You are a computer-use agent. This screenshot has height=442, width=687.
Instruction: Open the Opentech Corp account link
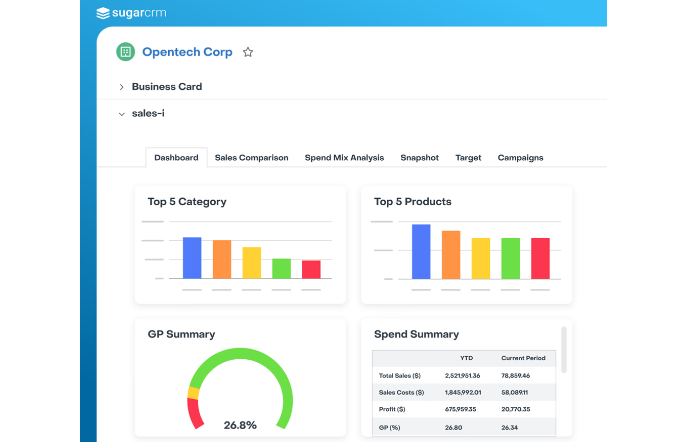click(187, 52)
